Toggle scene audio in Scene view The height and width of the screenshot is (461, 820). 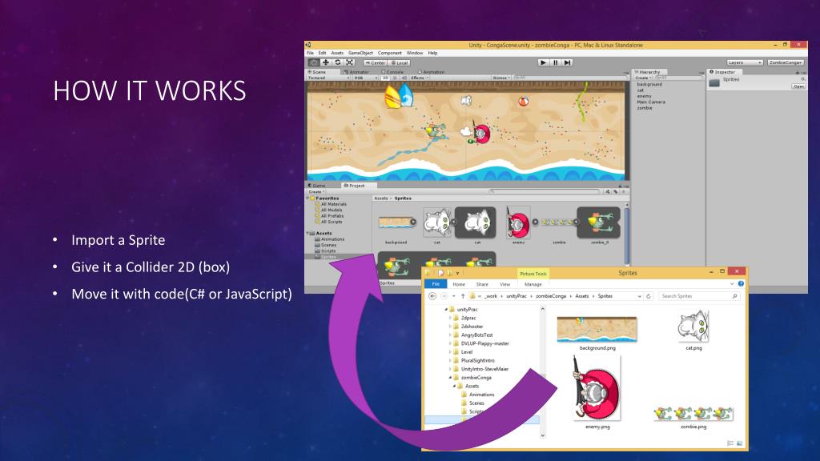point(404,78)
